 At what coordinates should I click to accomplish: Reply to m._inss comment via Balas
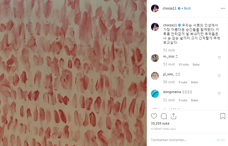click(196, 64)
